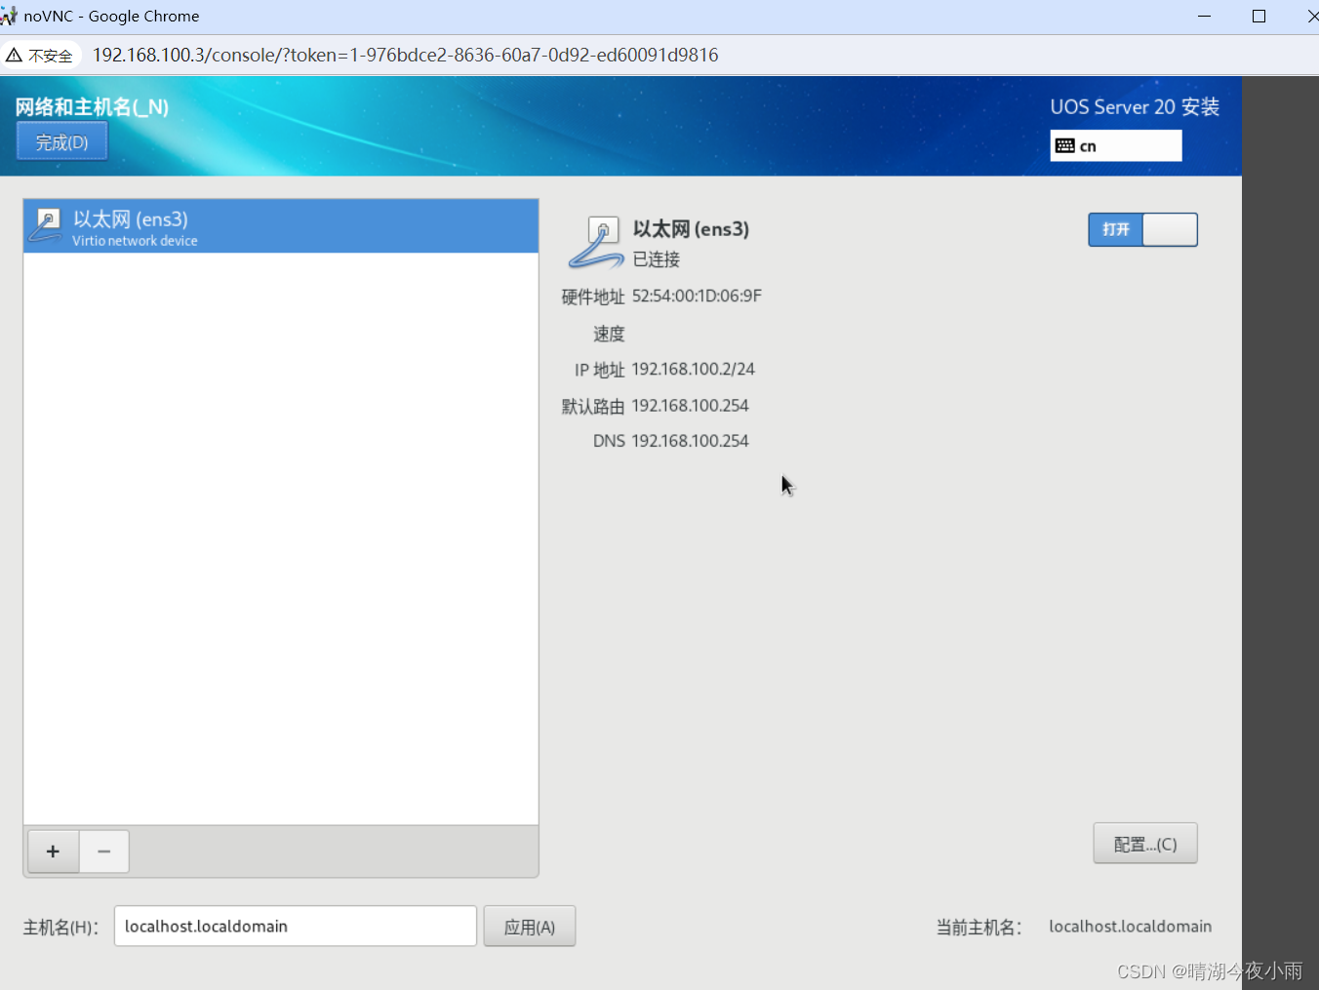Focus the hostname input field
The width and height of the screenshot is (1319, 990).
tap(296, 927)
